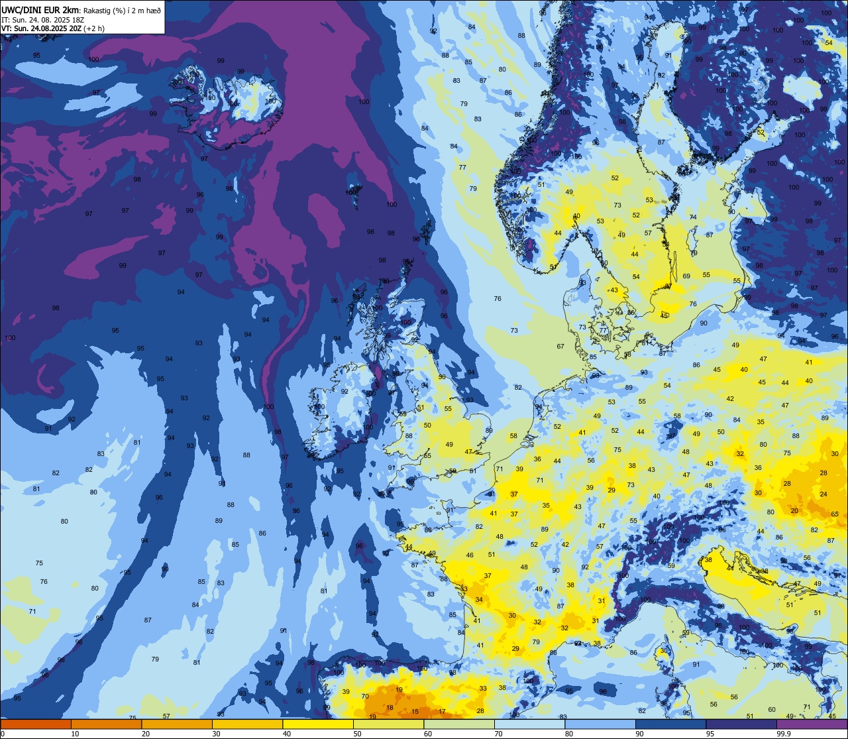
Task: Click the humidity value 18 on the map
Action: coord(390,708)
